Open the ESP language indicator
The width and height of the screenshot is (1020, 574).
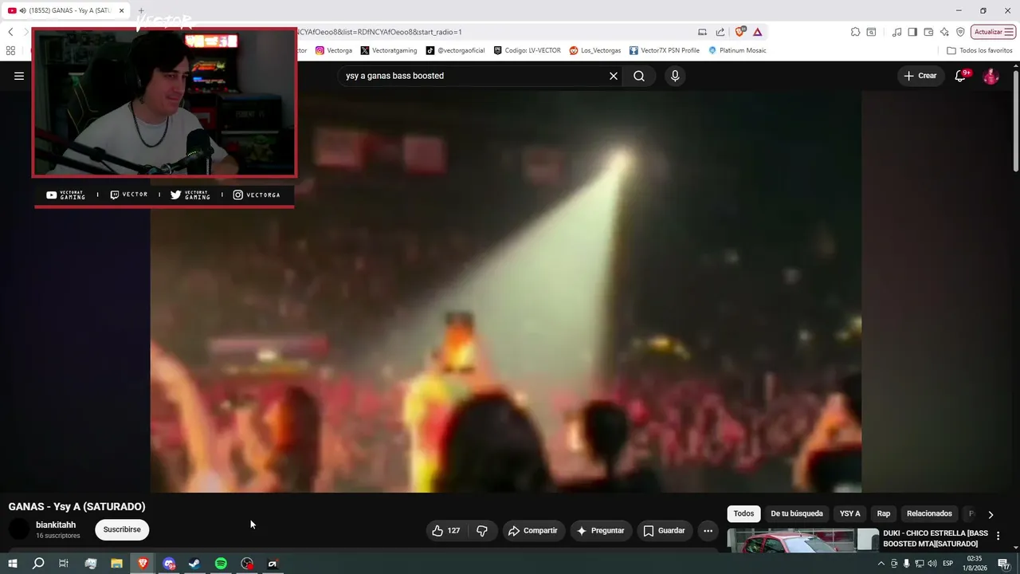point(948,564)
